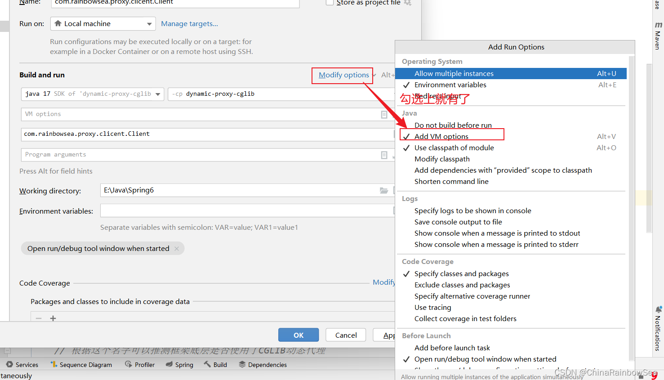Screen dimensions: 664x380
Task: Click the Environment variables field
Action: click(x=247, y=211)
